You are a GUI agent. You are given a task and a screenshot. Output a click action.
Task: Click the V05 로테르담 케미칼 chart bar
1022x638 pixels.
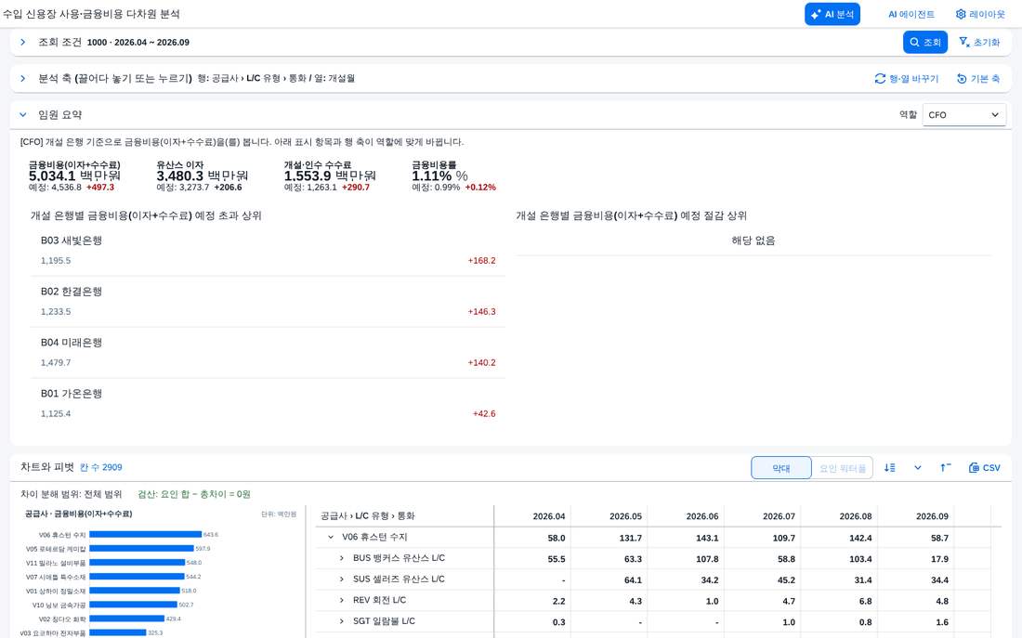pos(141,549)
